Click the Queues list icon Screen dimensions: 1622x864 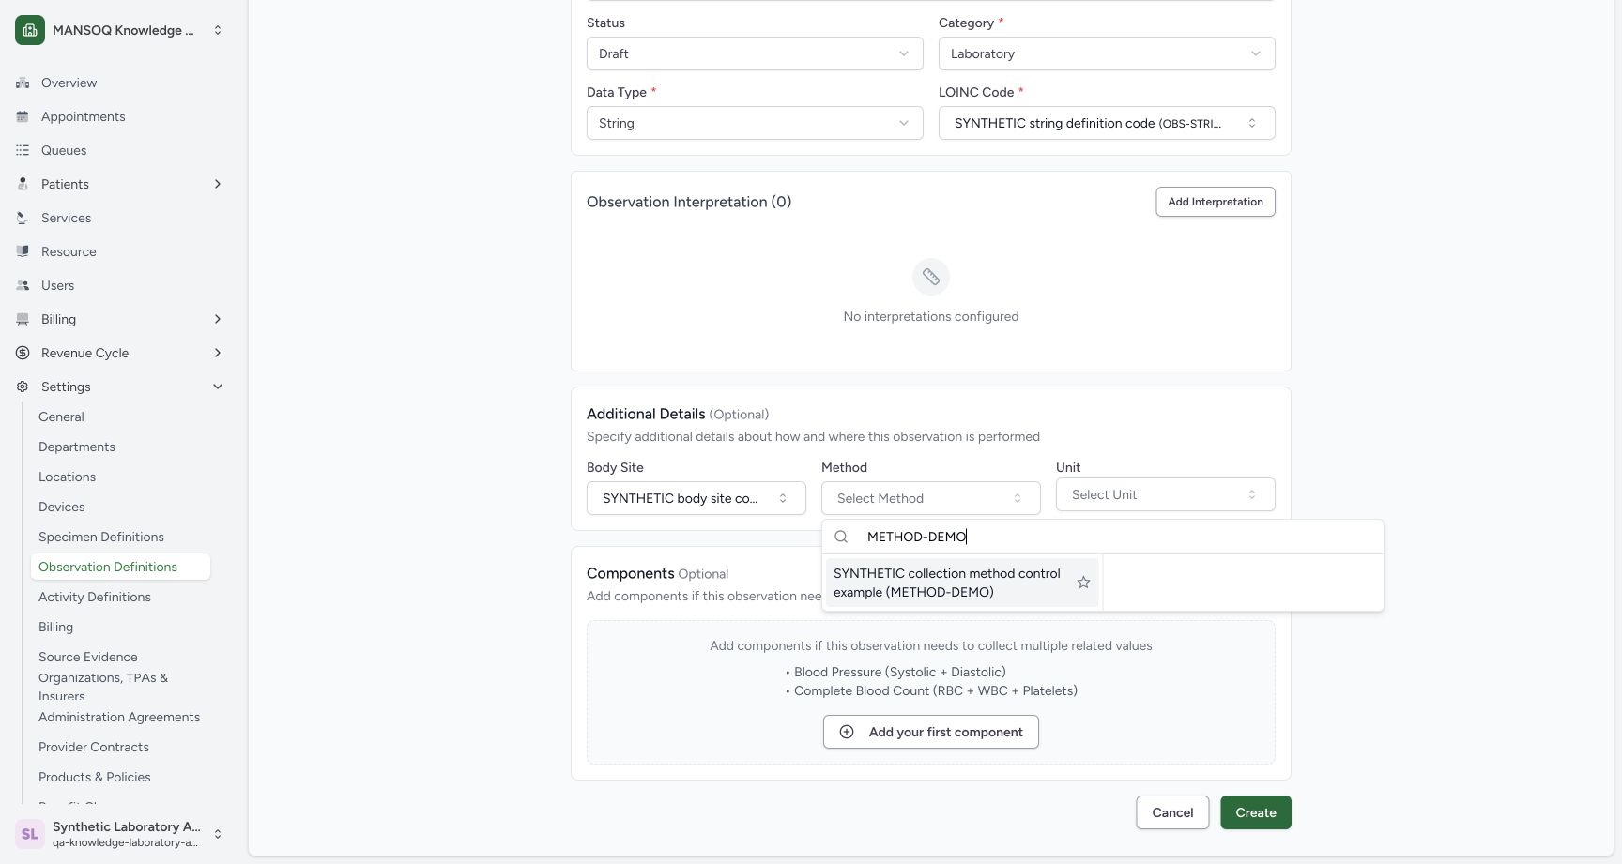tap(23, 150)
